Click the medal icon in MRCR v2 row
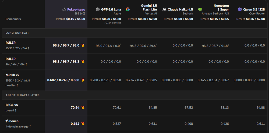Viewport: 269px width, 133px height. pyautogui.click(x=83, y=80)
